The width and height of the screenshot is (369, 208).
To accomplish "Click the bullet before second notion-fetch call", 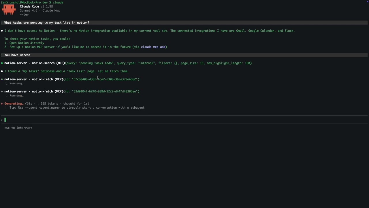I will 2,91.
